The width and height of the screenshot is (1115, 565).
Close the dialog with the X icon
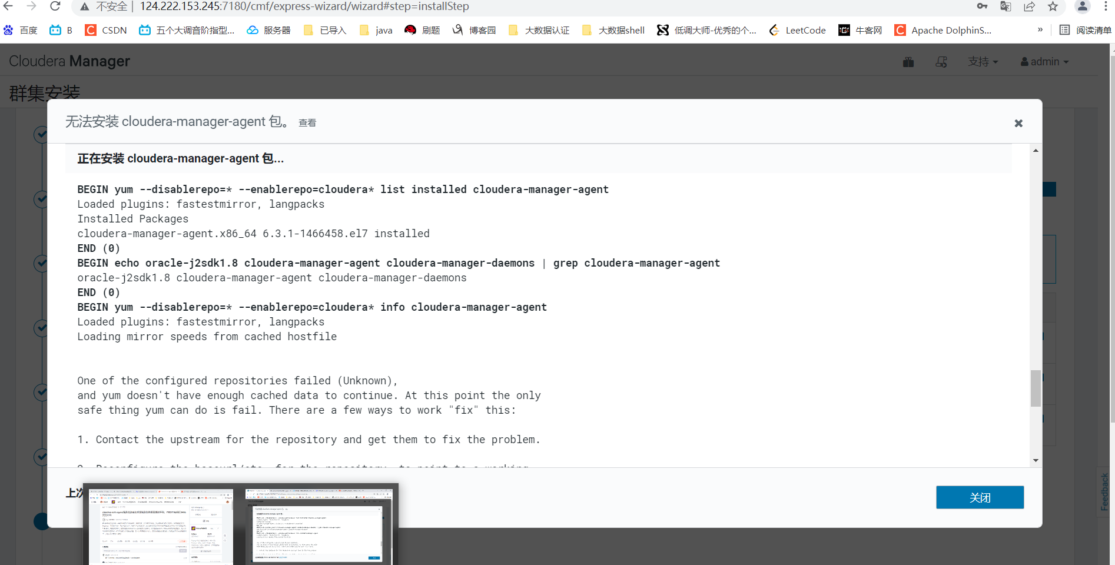[1018, 123]
